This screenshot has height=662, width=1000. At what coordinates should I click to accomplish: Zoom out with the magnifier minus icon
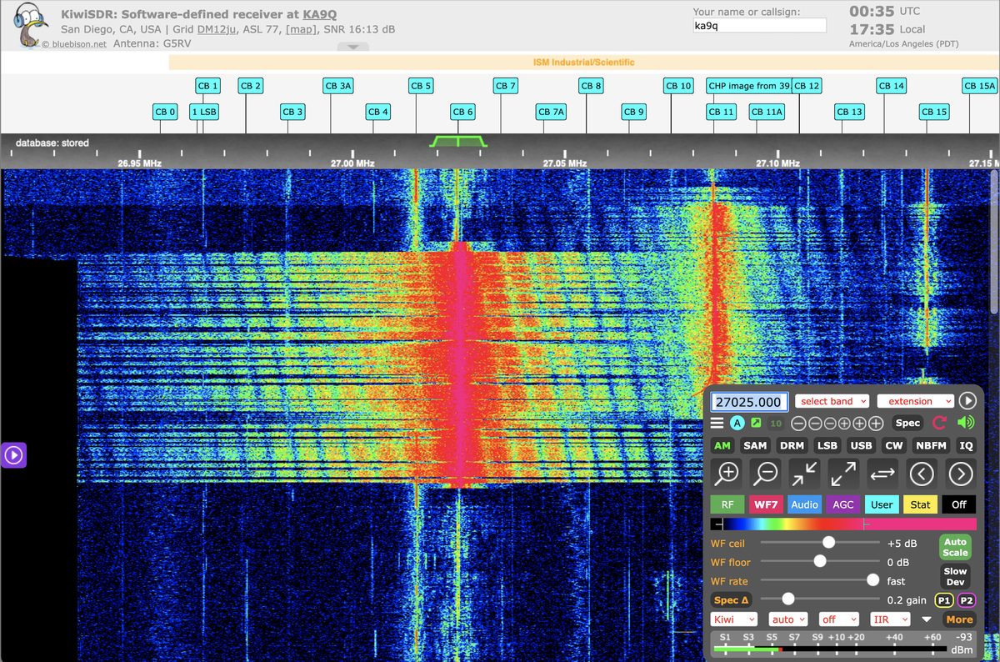(x=766, y=474)
